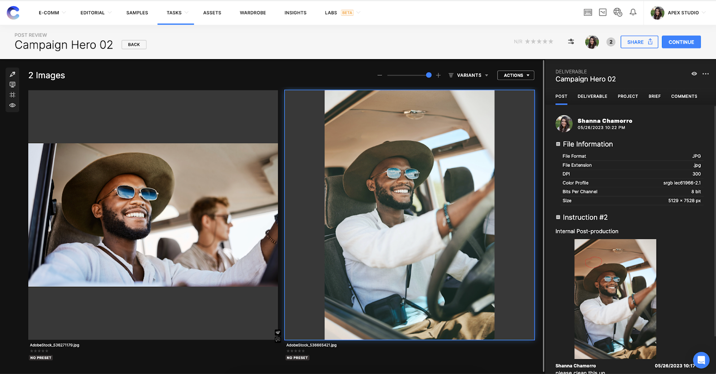Toggle the eye icon in deliverable panel header

click(x=694, y=74)
